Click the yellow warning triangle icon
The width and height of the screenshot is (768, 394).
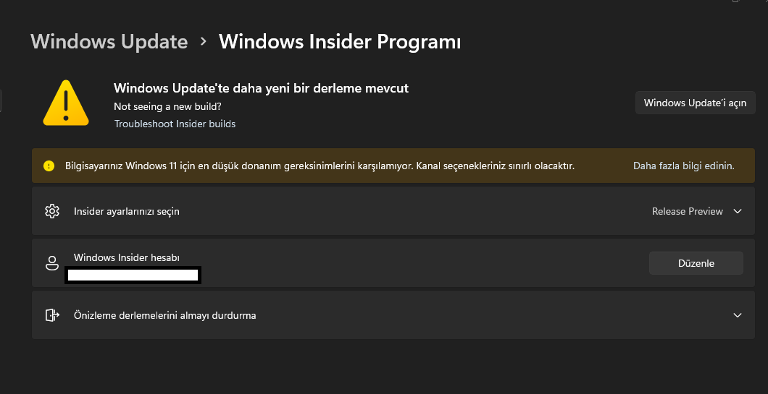(66, 105)
